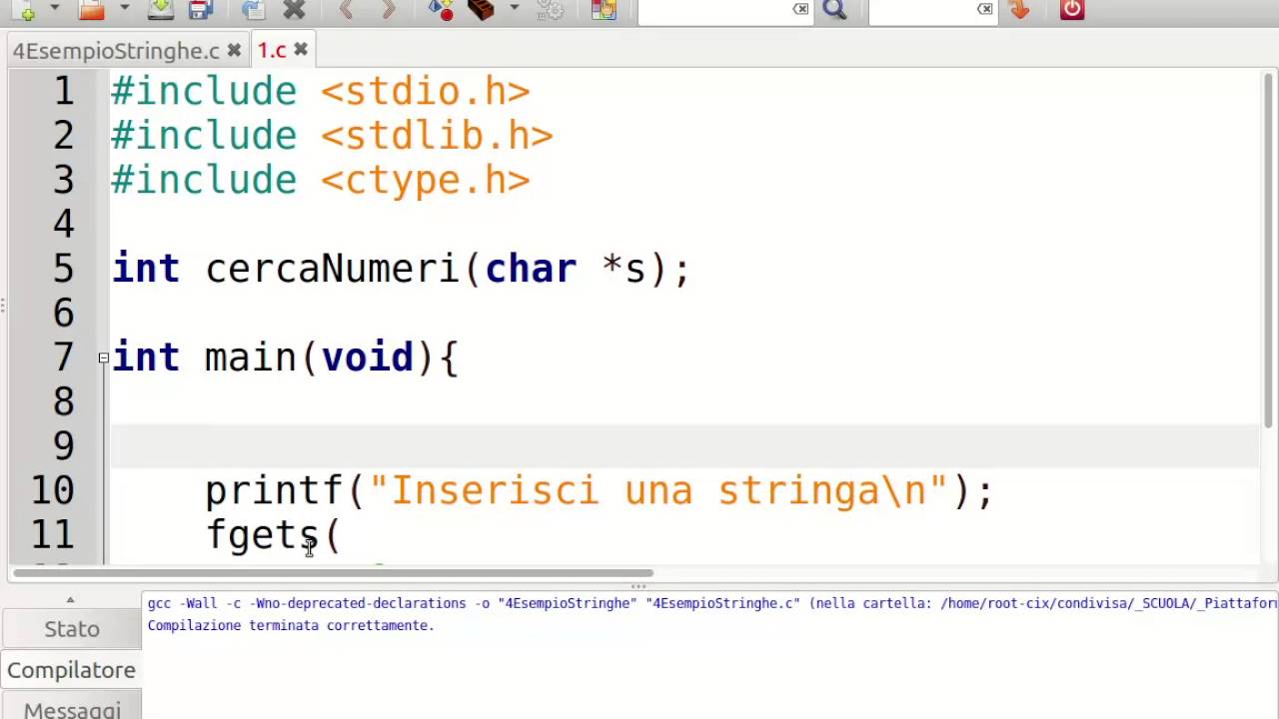Compile the current file
The image size is (1279, 719).
tap(441, 9)
